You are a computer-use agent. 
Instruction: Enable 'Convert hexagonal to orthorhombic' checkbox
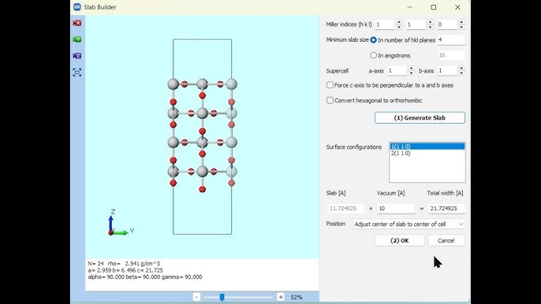330,100
